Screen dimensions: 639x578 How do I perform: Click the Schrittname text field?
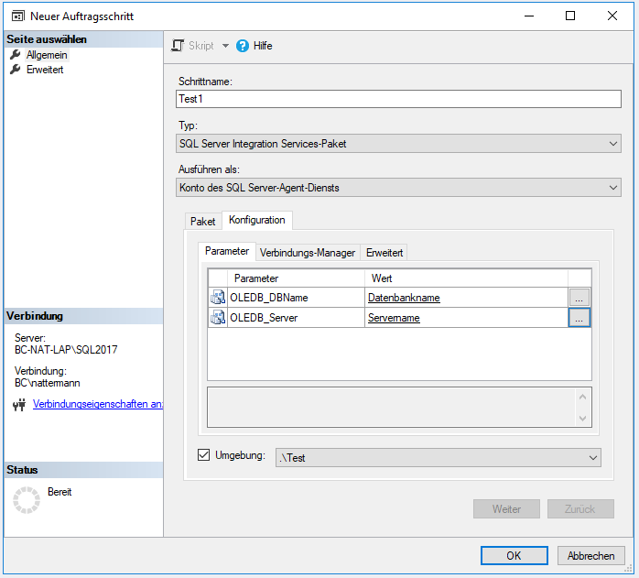pos(397,99)
